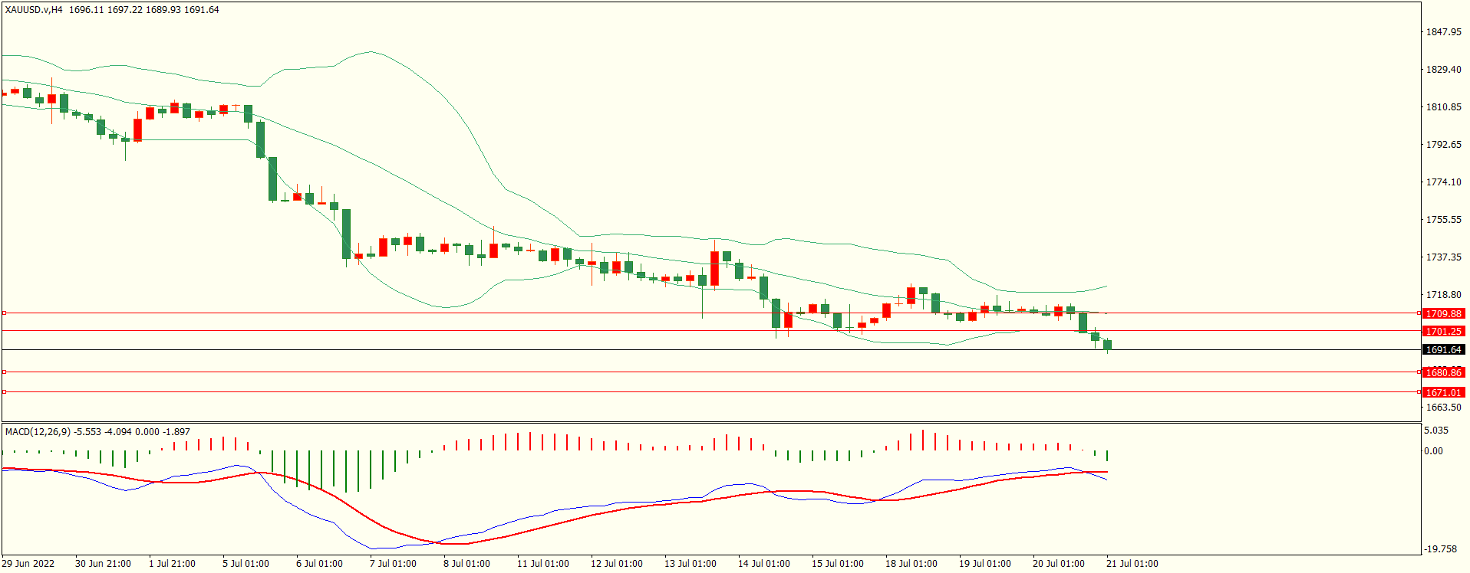Click the 1737.35 price axis value
This screenshot has height=573, width=1470.
(1443, 257)
